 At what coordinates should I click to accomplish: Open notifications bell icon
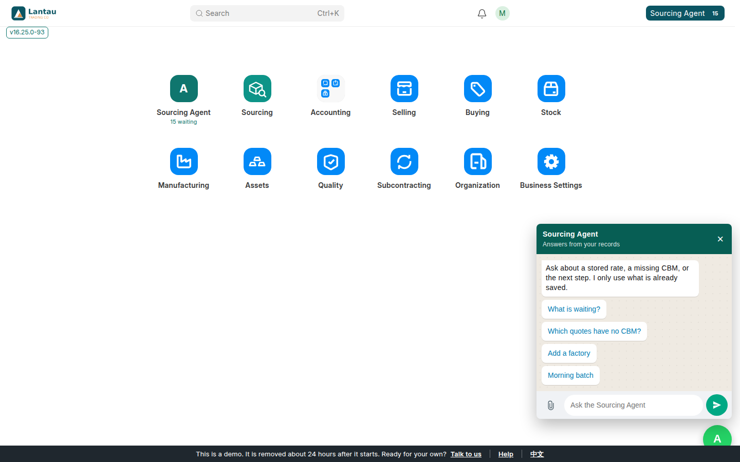point(482,13)
